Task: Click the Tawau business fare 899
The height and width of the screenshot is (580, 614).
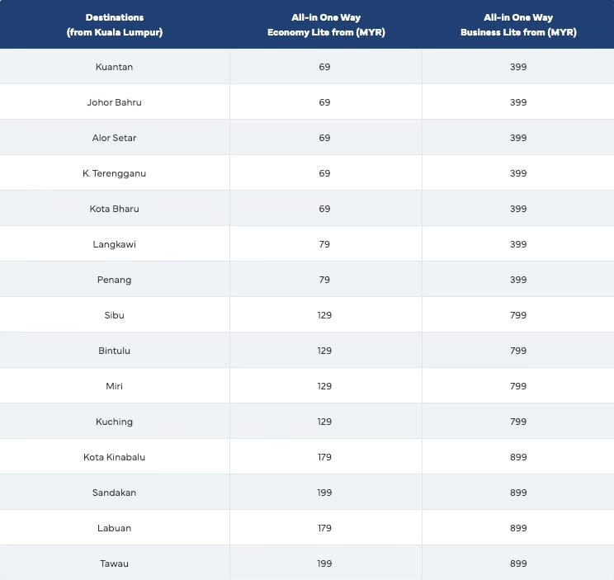Action: click(x=518, y=563)
